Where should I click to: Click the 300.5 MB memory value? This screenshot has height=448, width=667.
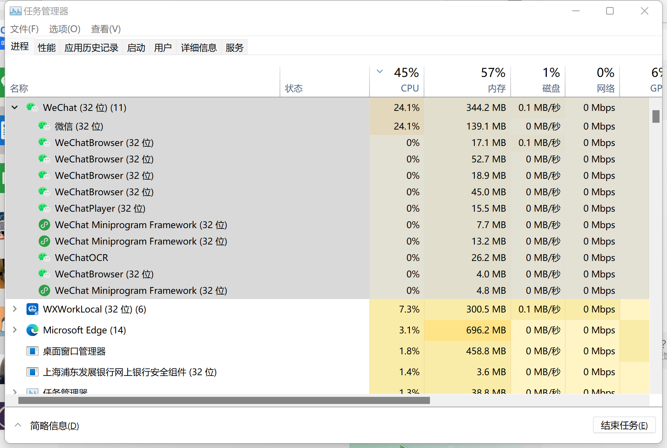point(486,309)
